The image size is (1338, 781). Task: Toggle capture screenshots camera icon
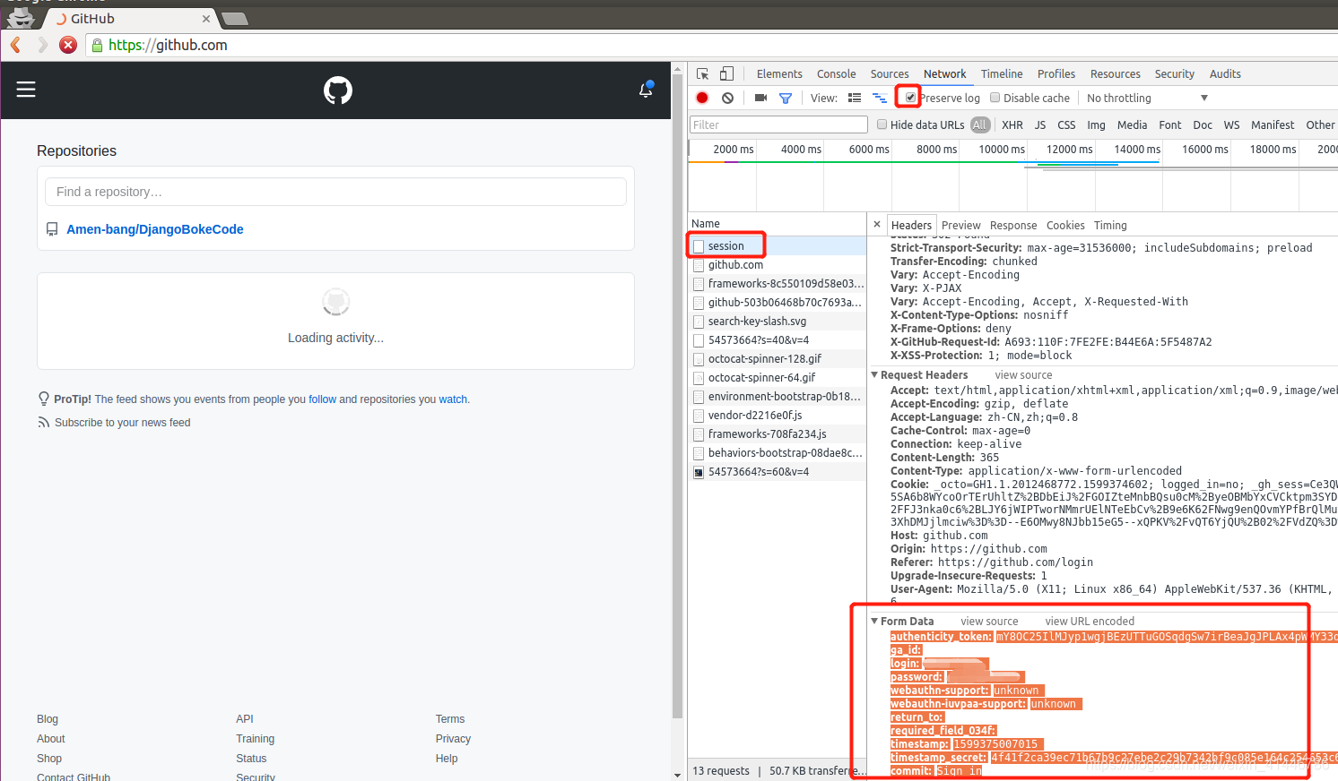[760, 98]
